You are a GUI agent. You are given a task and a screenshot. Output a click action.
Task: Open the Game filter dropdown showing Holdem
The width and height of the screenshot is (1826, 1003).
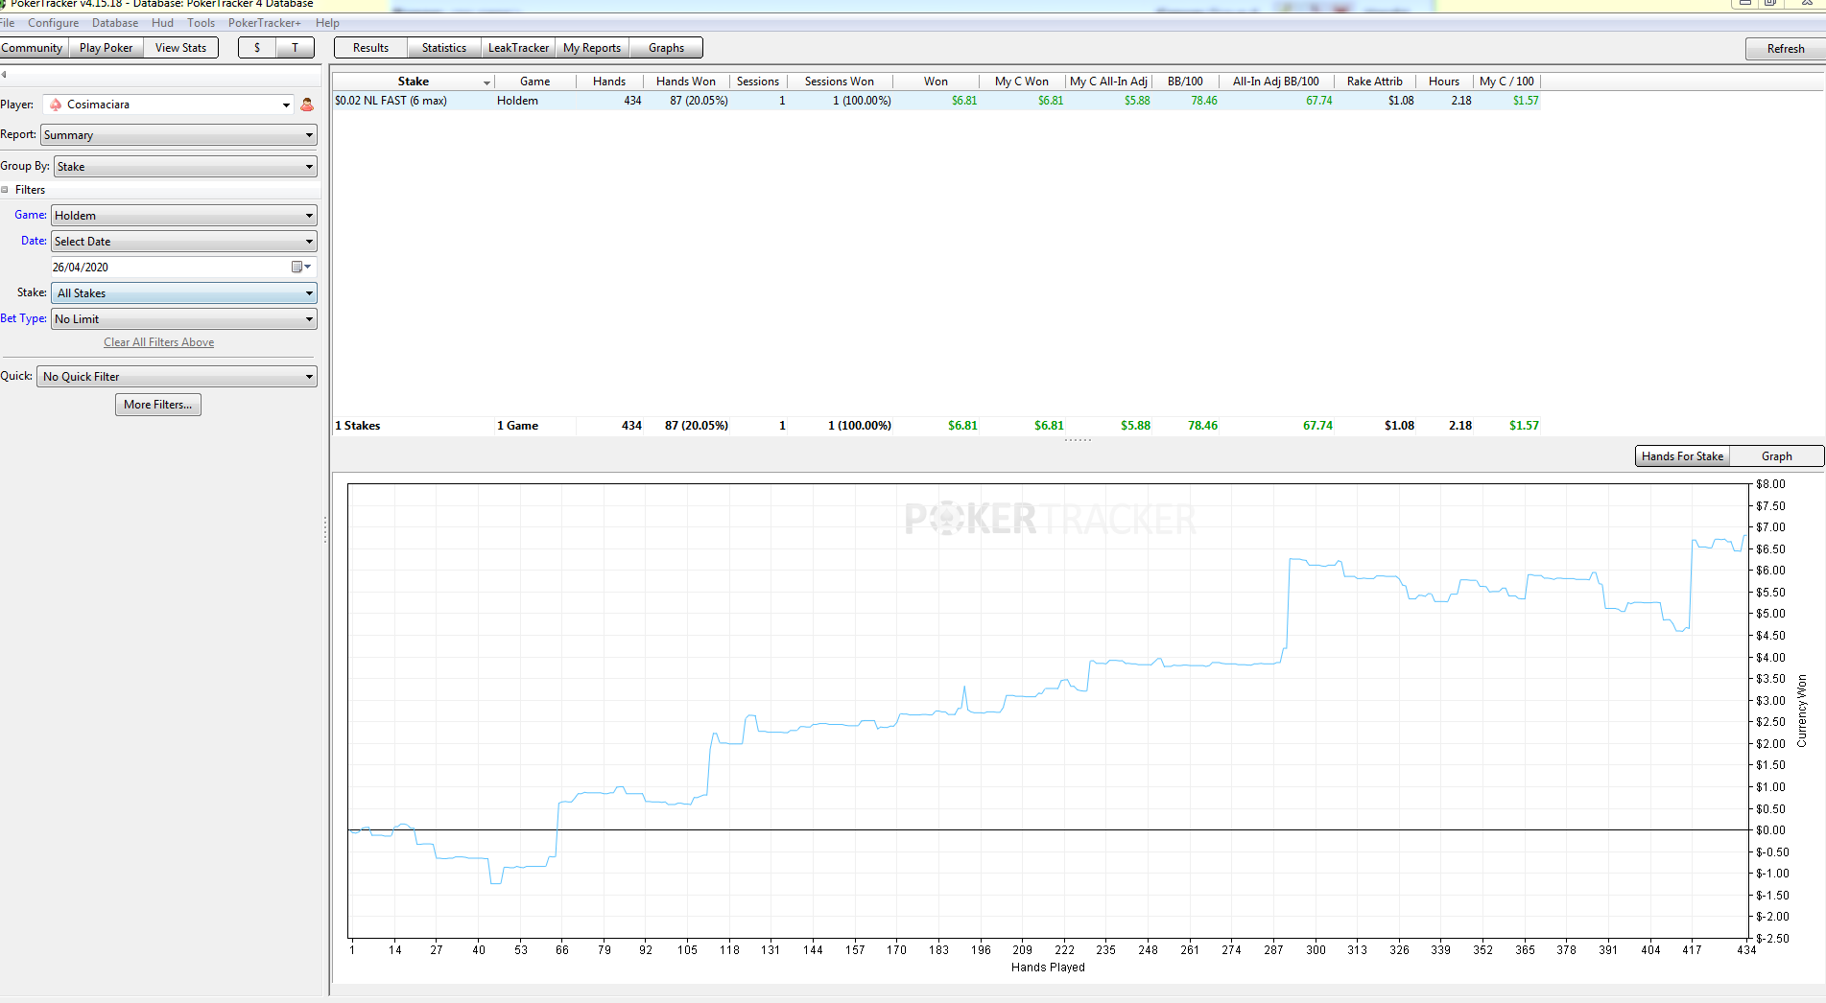click(x=184, y=216)
